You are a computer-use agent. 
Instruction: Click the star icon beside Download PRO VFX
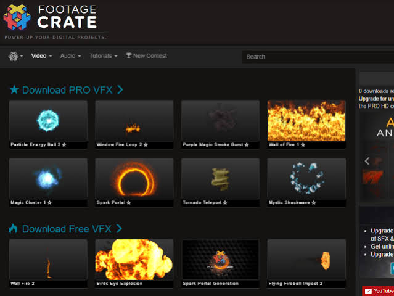pyautogui.click(x=14, y=90)
